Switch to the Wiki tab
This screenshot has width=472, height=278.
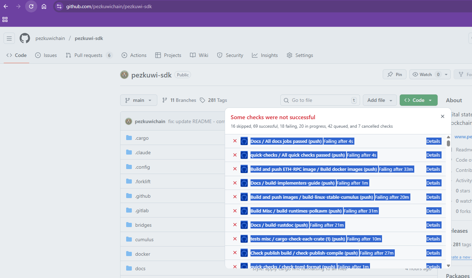point(199,55)
